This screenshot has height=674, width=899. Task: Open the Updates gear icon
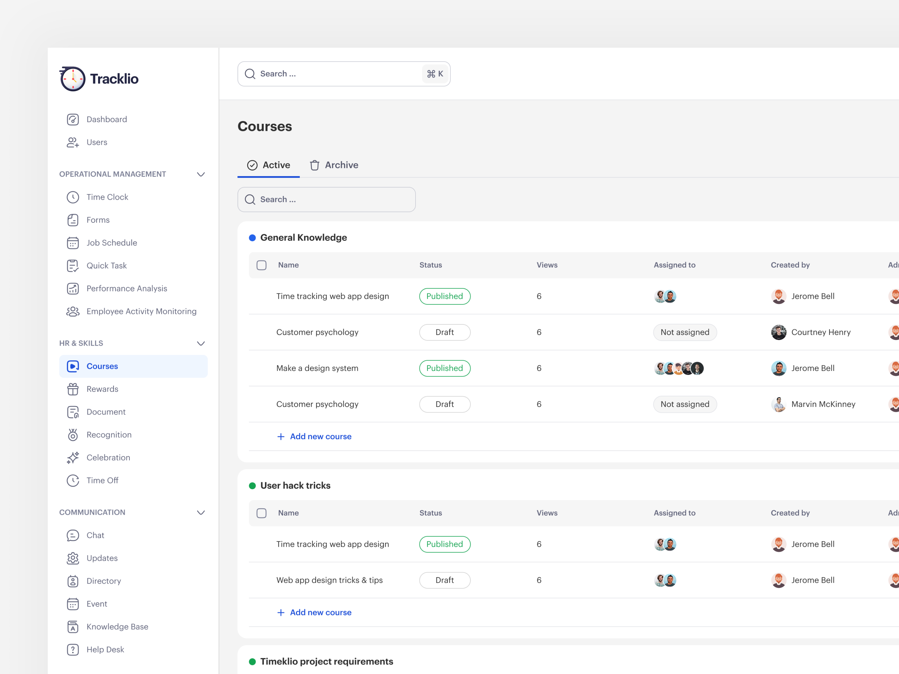[73, 558]
